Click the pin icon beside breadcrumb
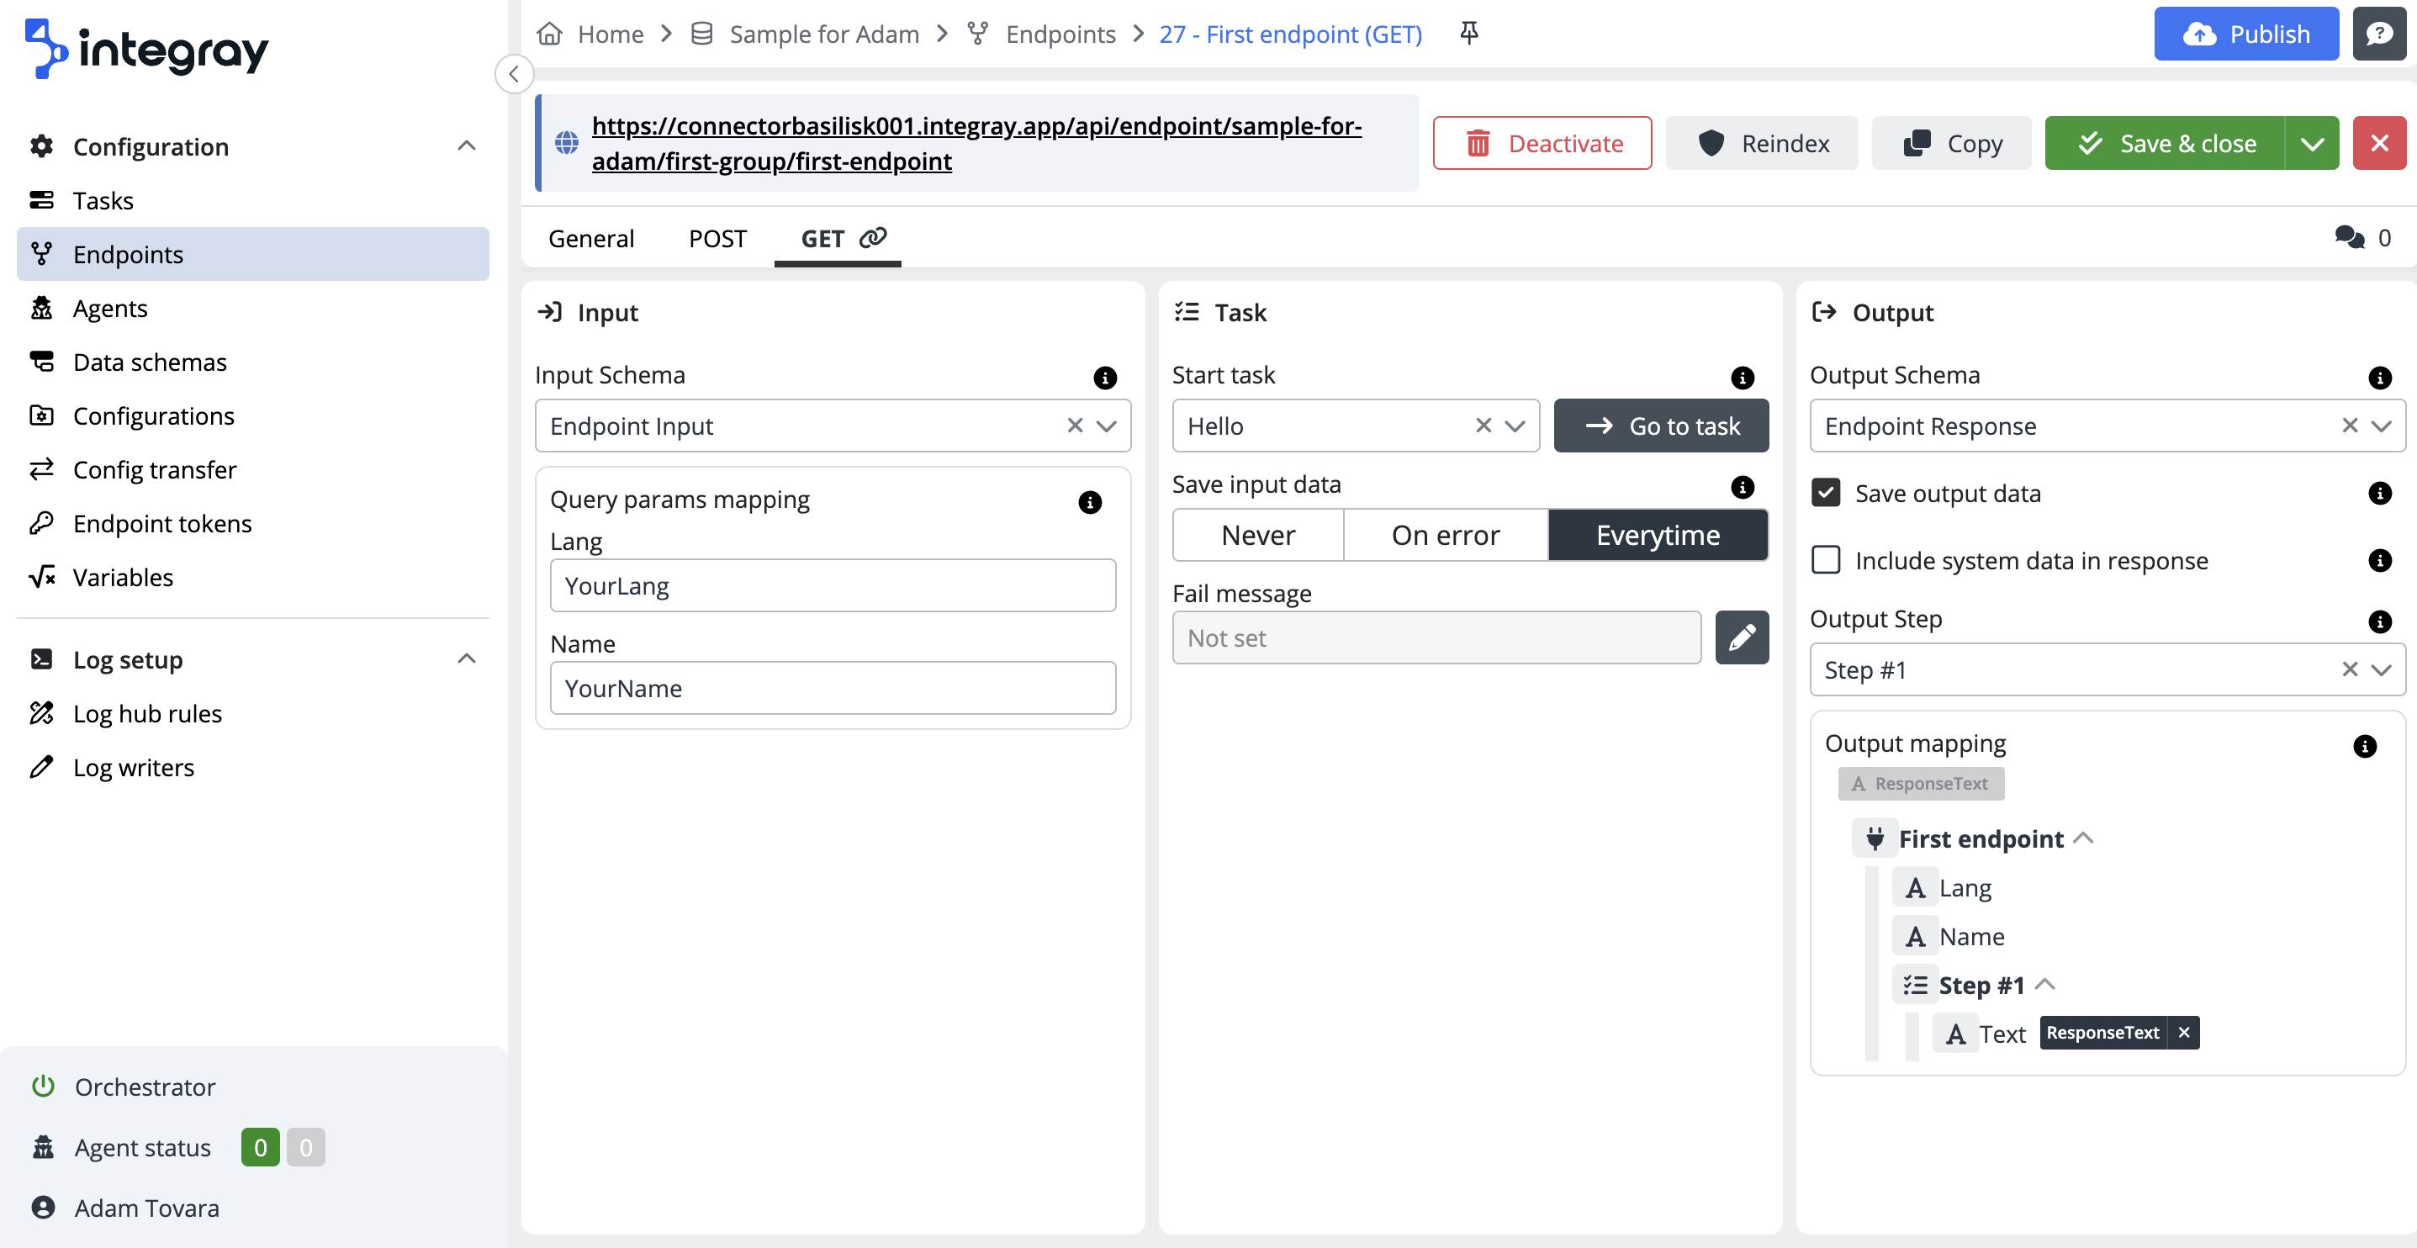The width and height of the screenshot is (2417, 1248). (x=1468, y=34)
